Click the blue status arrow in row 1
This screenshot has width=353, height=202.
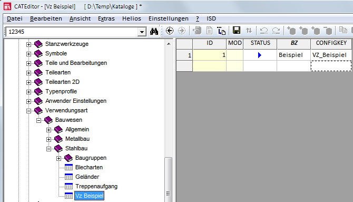coord(260,55)
